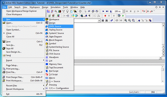
Task: Open the search combo box dropdown arrow
Action: coord(99,21)
